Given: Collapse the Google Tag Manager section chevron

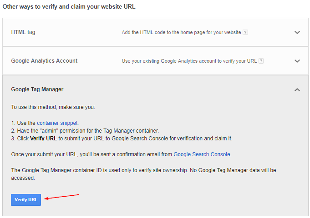Looking at the screenshot, I should tap(297, 90).
